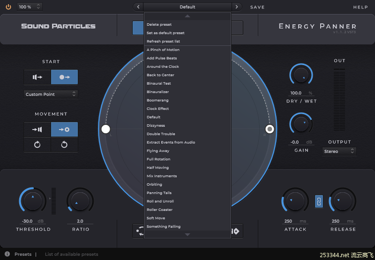Select Full Rotation preset
The width and height of the screenshot is (375, 260).
point(187,159)
